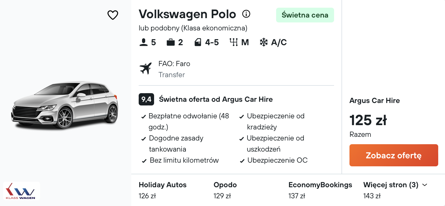
Task: Select the EconomyBookings 137 zł offer
Action: click(x=320, y=190)
